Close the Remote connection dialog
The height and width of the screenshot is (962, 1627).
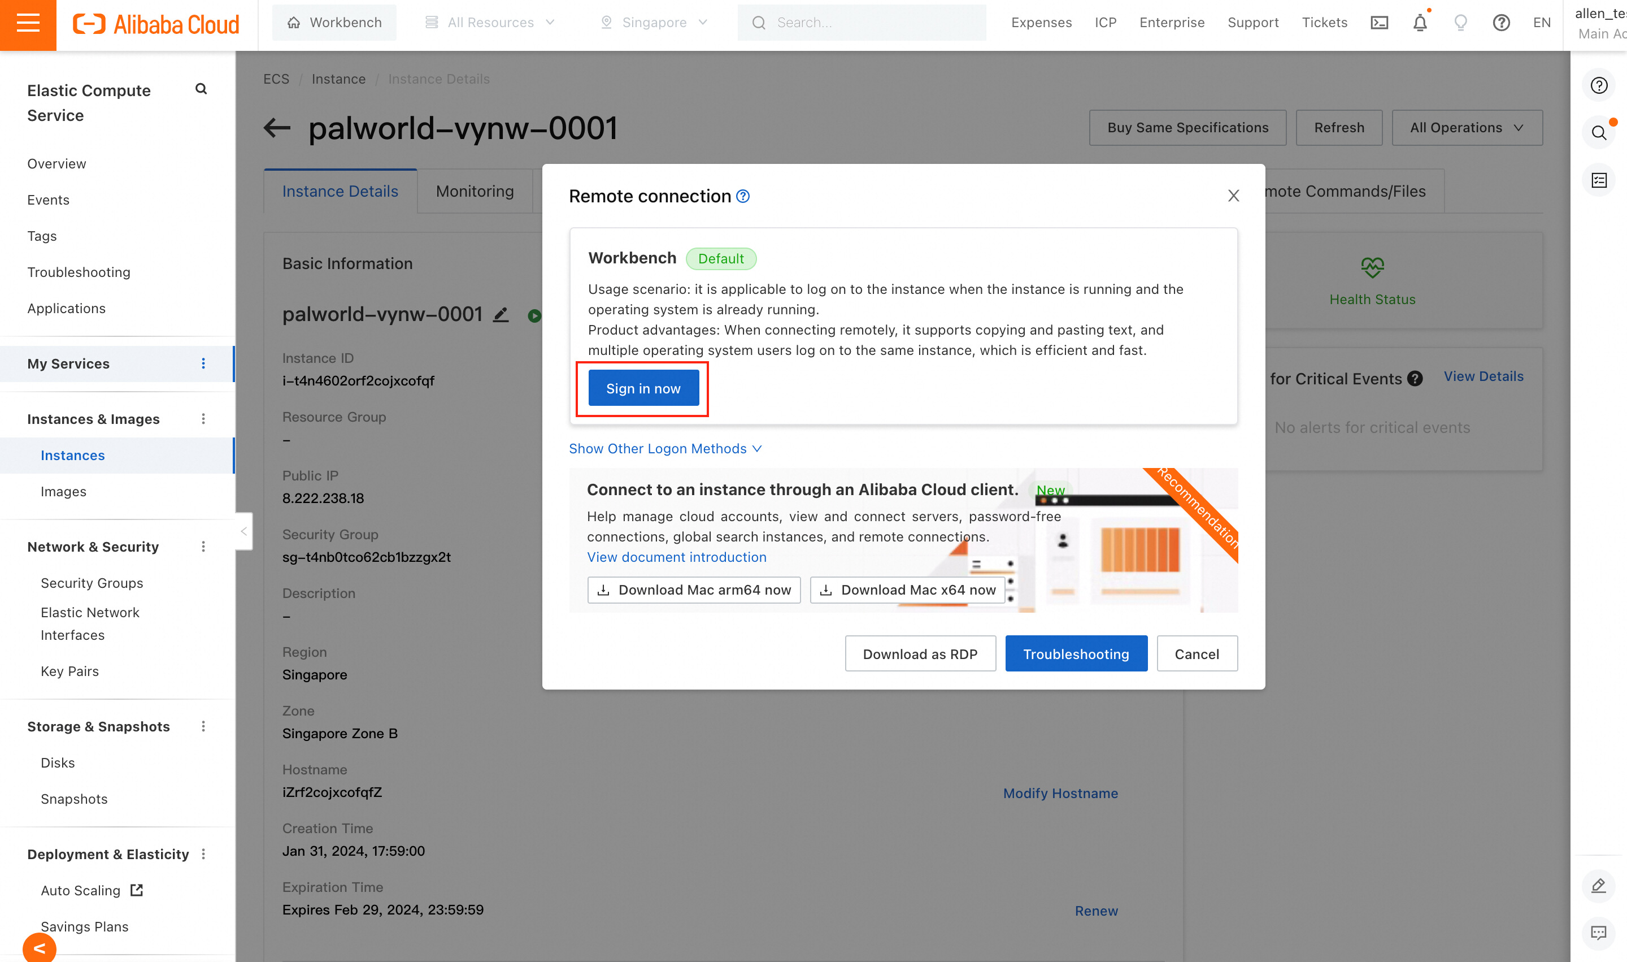coord(1233,196)
